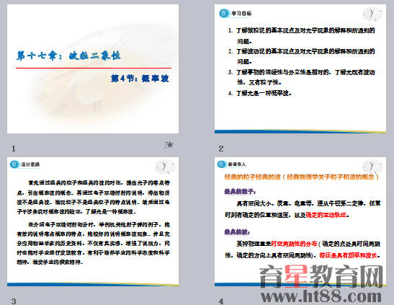394x305 pixels.
Task: Click the star transition icon below slide 1
Action: tap(169, 145)
